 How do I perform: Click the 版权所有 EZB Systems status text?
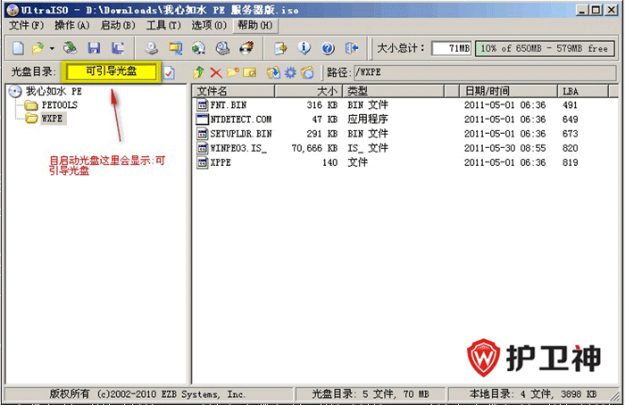tap(147, 394)
